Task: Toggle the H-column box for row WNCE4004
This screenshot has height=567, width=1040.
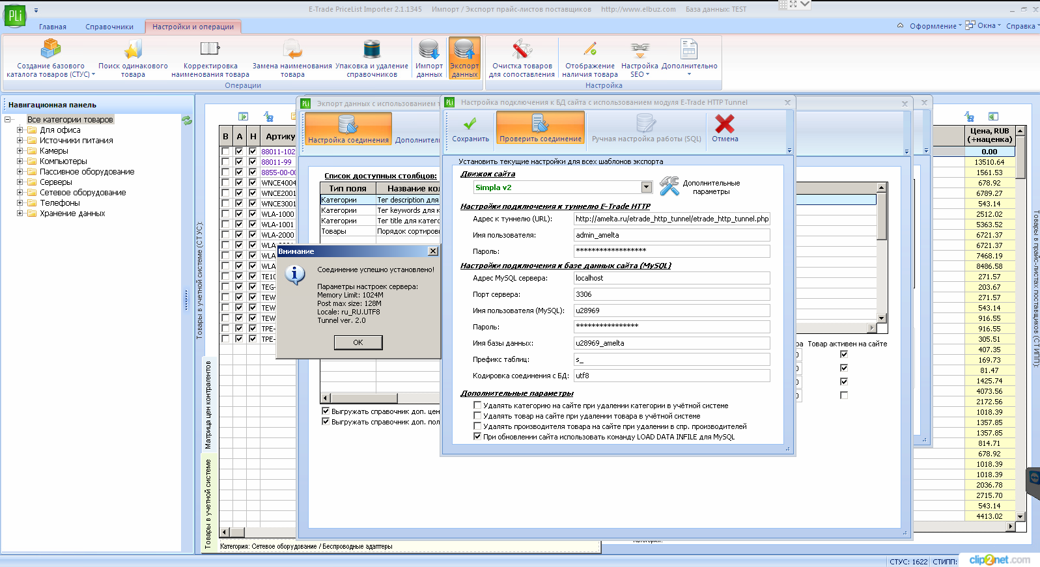Action: (x=253, y=183)
